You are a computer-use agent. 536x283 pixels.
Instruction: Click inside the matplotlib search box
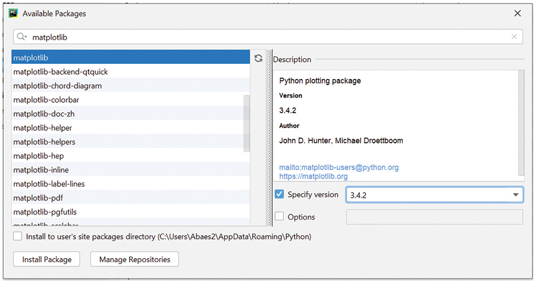coord(260,37)
